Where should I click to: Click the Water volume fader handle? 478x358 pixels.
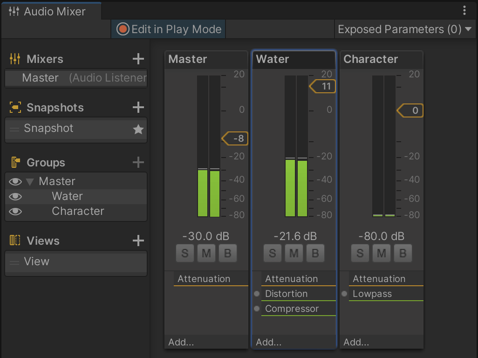323,86
